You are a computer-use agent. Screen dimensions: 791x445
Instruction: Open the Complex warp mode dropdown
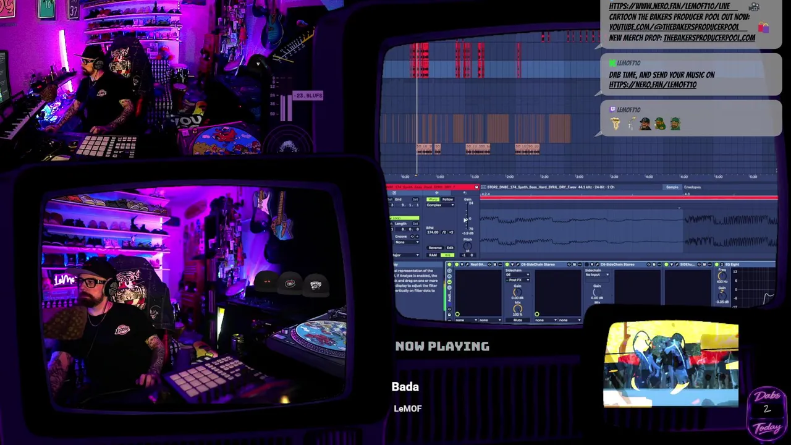tap(440, 205)
